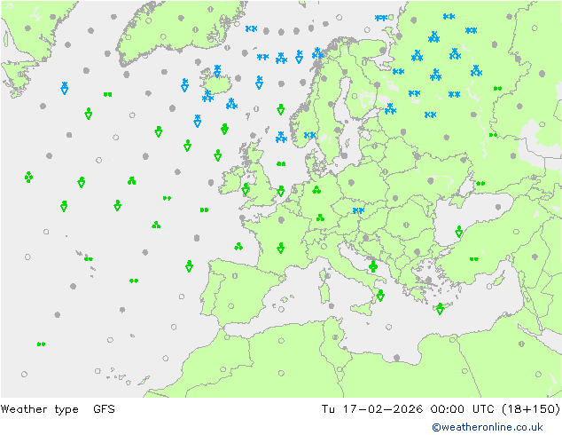The image size is (562, 435).
Task: Select the green shower symbol over Calabria, southern Italy
Action: pyautogui.click(x=380, y=296)
